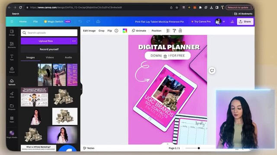Click the Crop button
Image resolution: width=277 pixels, height=155 pixels.
click(x=101, y=31)
